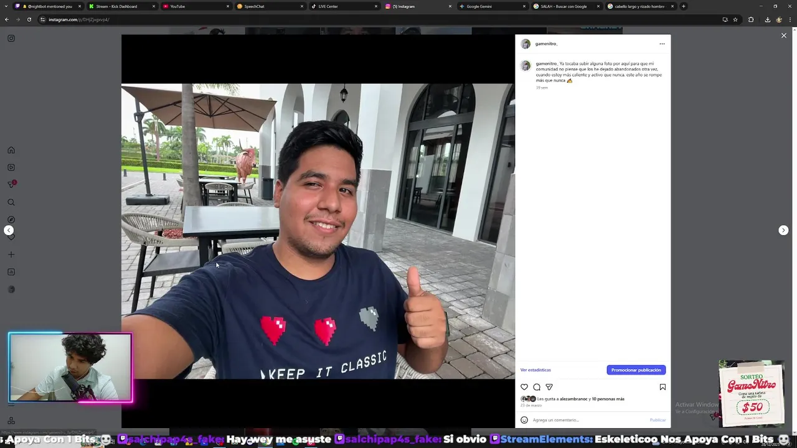The image size is (797, 448).
Task: Save the post with the bookmark icon
Action: [x=663, y=387]
